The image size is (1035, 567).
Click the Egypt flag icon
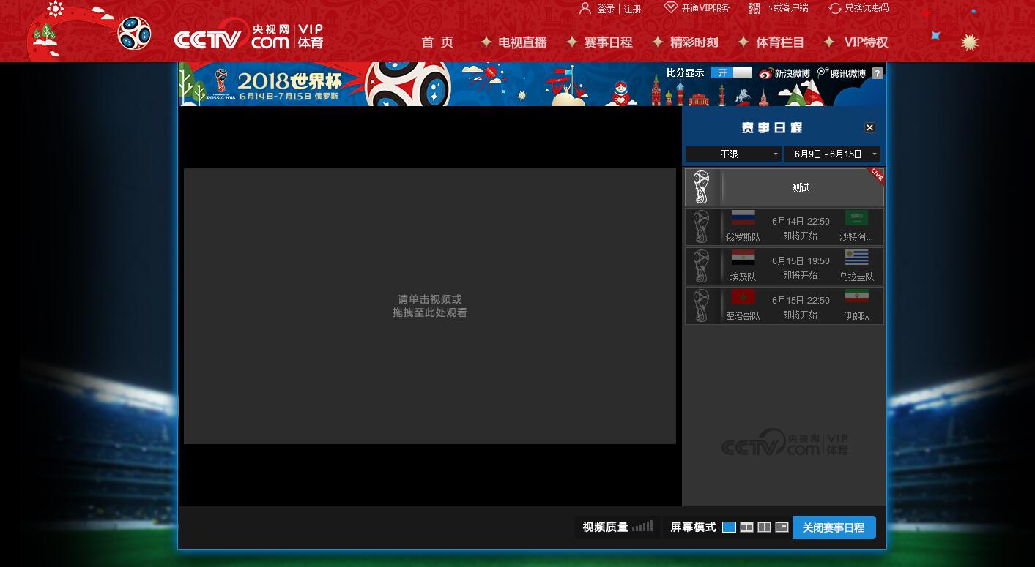[743, 258]
